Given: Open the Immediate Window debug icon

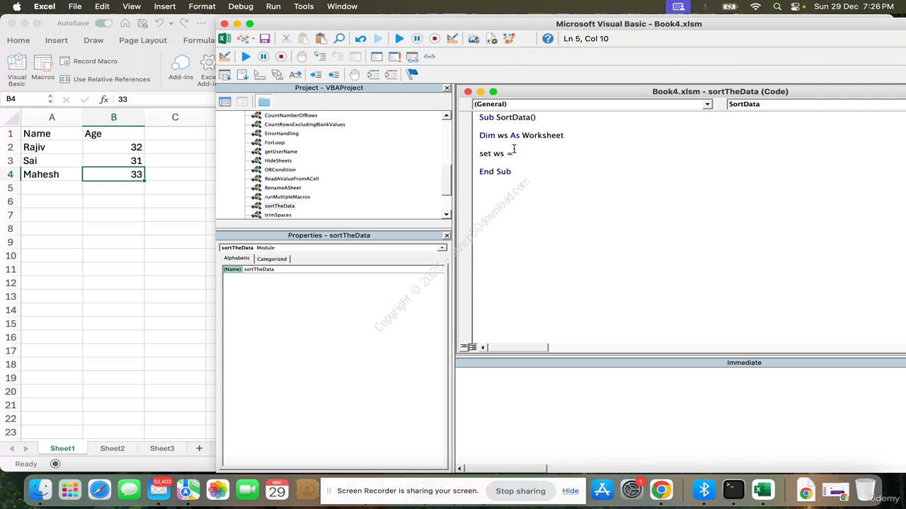Looking at the screenshot, I should pos(395,57).
